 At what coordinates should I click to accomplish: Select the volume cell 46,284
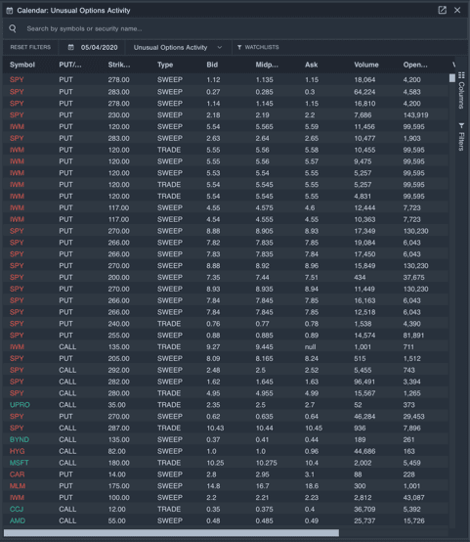click(x=364, y=417)
